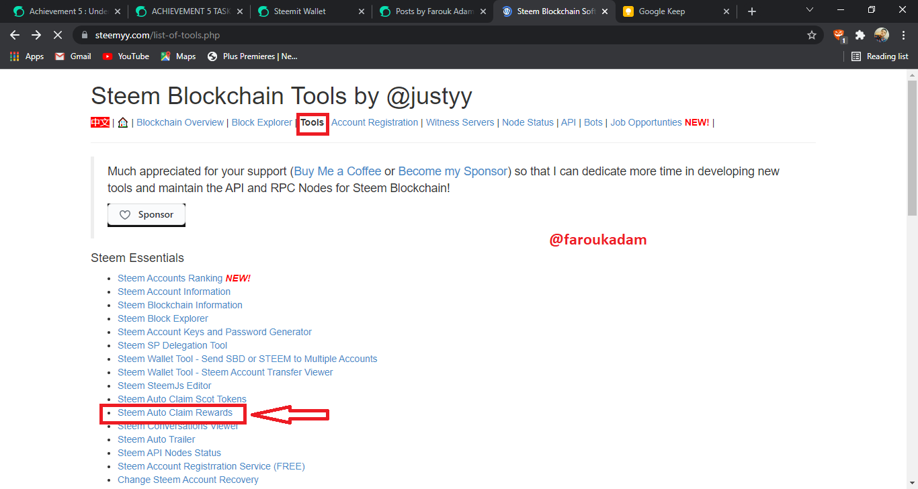Image resolution: width=918 pixels, height=489 pixels.
Task: Switch to Chinese language version
Action: tap(100, 122)
